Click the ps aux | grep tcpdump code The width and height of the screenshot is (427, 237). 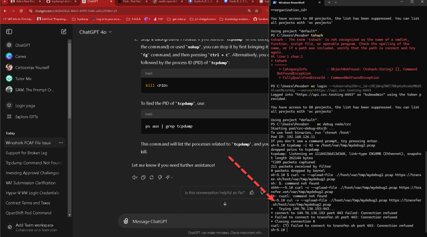coord(169,126)
